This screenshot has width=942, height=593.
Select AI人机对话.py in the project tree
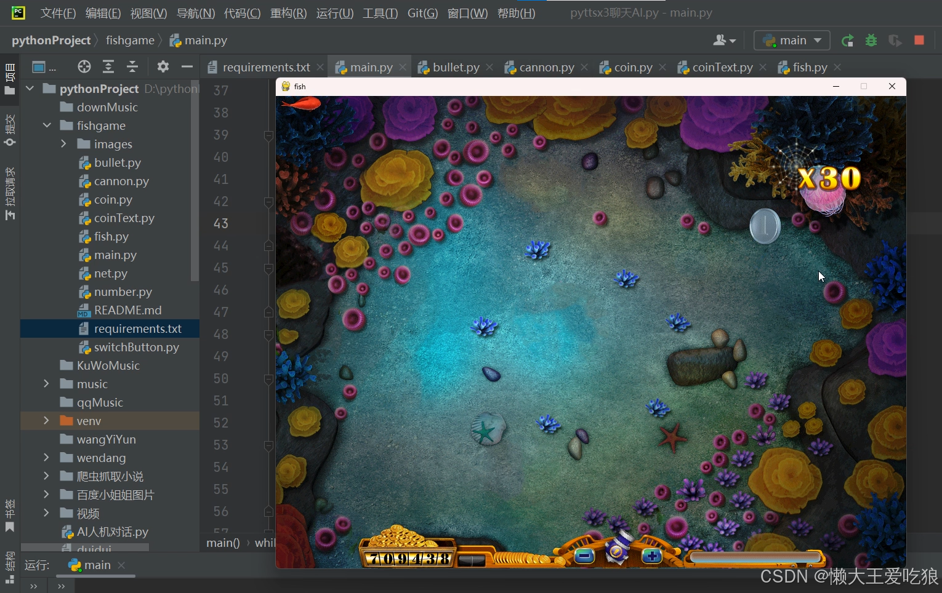click(x=112, y=531)
